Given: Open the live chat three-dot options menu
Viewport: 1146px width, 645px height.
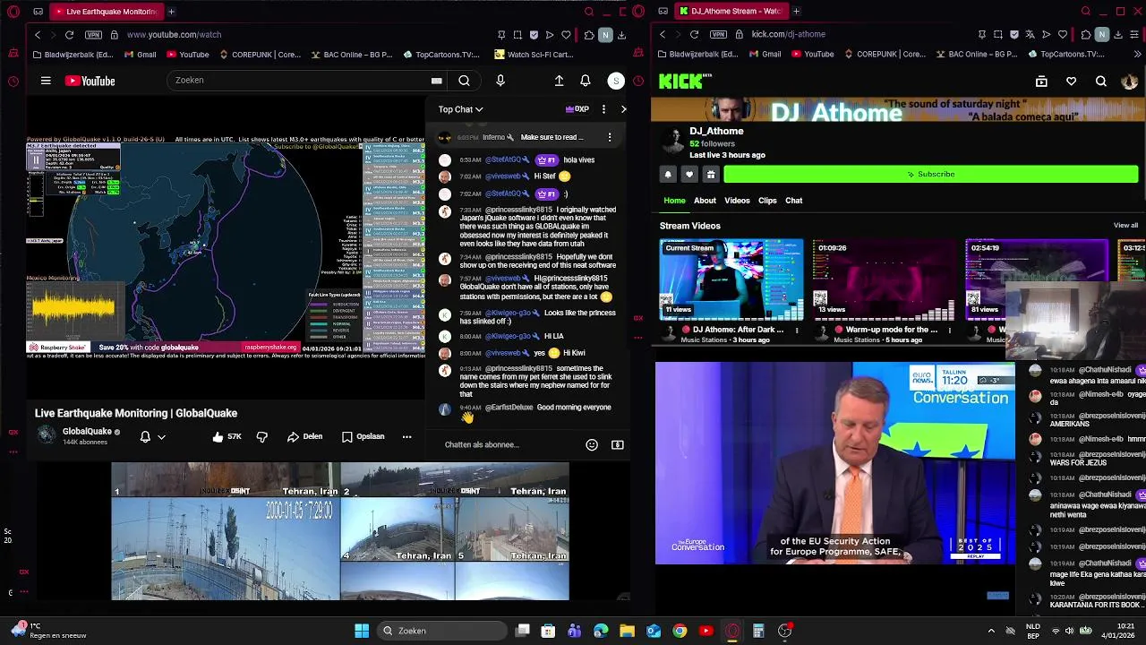Looking at the screenshot, I should click(x=603, y=109).
